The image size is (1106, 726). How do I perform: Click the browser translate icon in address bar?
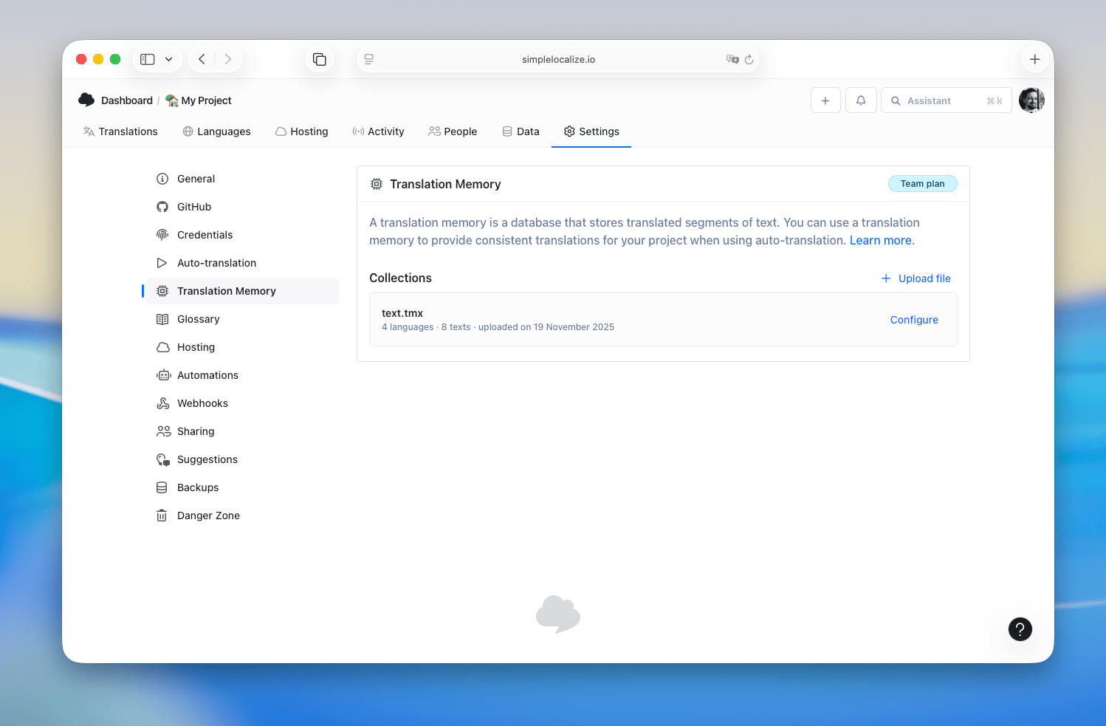pos(732,60)
